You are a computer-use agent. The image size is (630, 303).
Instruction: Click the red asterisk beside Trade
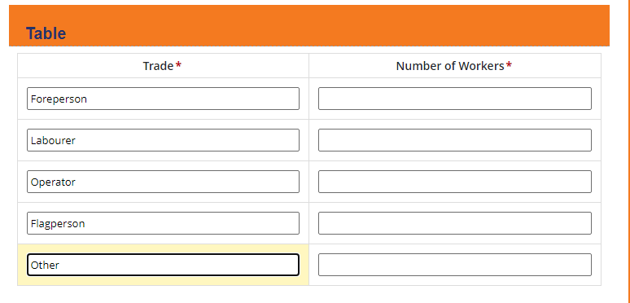tap(179, 65)
